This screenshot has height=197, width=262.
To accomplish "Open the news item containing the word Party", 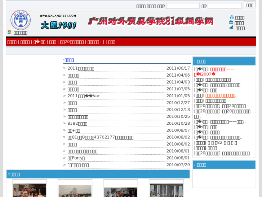I will [76, 158].
